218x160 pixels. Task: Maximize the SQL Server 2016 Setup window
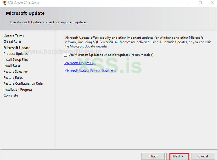(200, 3)
